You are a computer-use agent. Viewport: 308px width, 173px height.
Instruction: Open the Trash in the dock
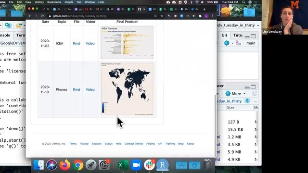[207, 165]
